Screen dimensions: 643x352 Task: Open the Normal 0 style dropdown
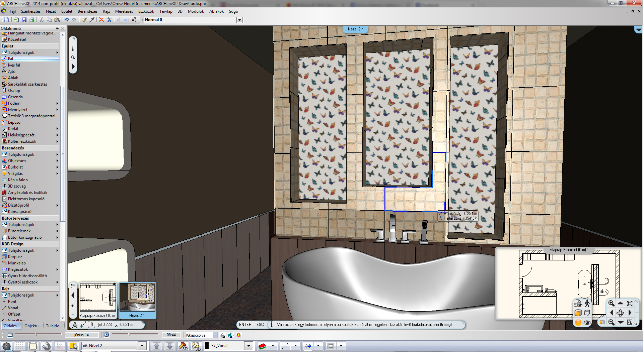pyautogui.click(x=239, y=20)
